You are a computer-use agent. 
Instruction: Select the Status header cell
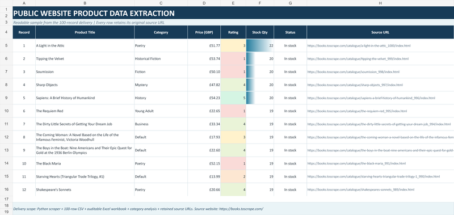pos(290,32)
